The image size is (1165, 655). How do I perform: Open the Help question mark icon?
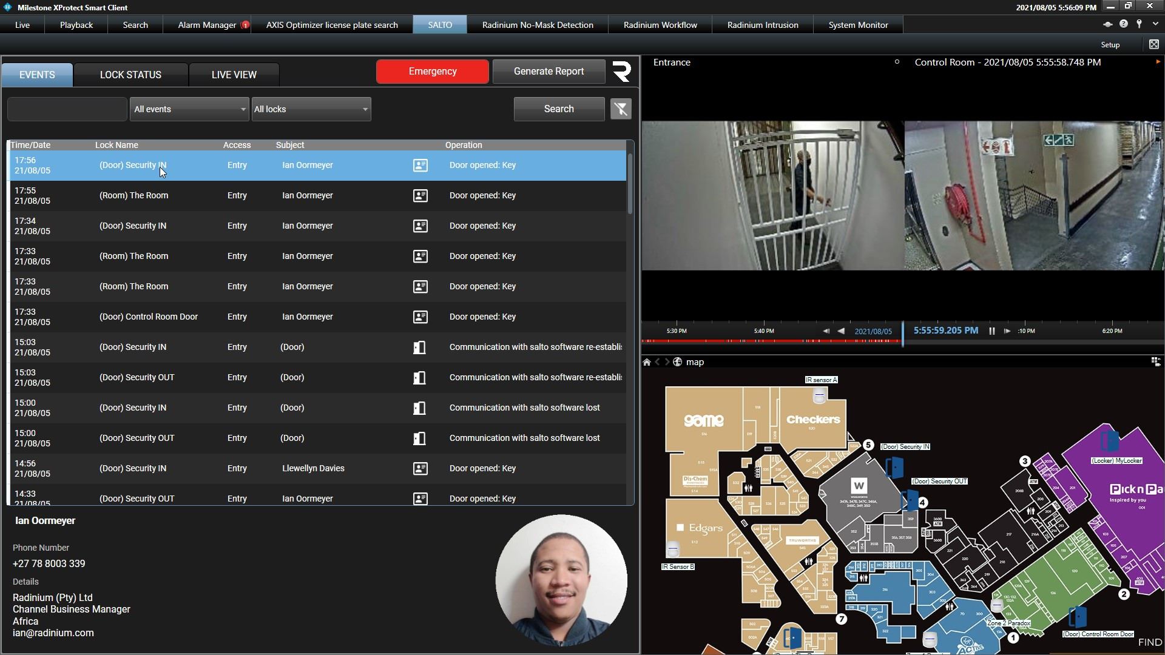1123,24
